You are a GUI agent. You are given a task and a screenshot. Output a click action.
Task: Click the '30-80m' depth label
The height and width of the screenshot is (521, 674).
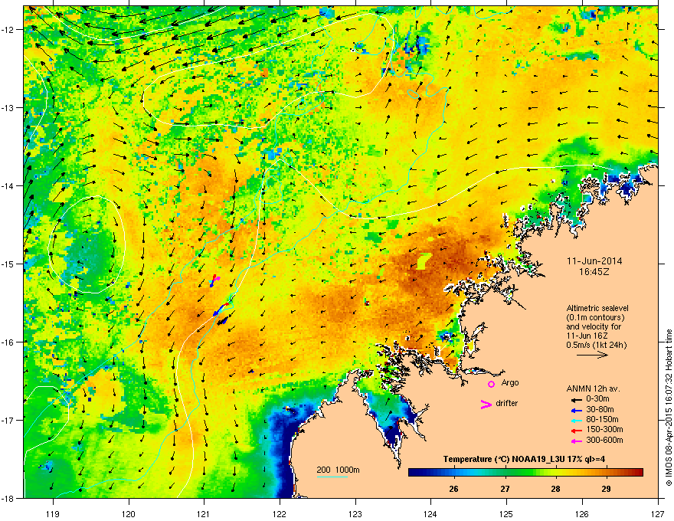coord(600,409)
